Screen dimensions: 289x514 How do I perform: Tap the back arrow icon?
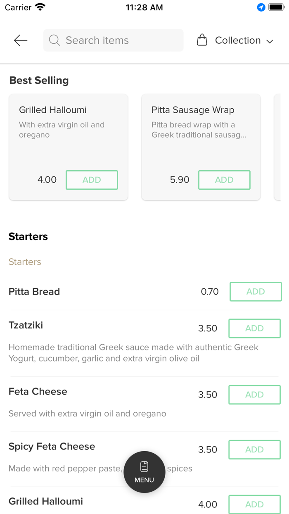[x=20, y=40]
